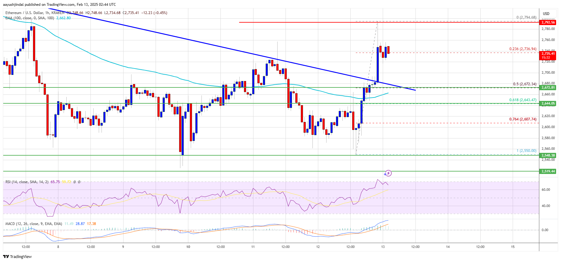Select the green 2,672.81 price label
The width and height of the screenshot is (561, 262).
coord(548,87)
